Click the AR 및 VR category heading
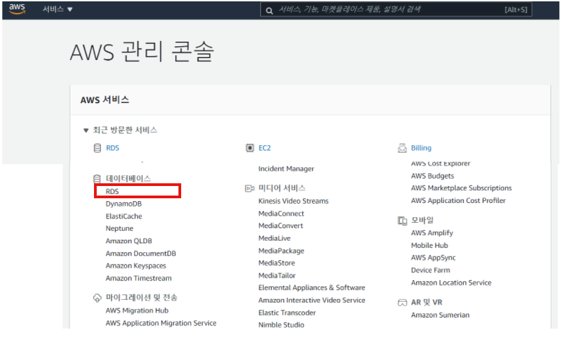The height and width of the screenshot is (340, 568). (x=426, y=303)
